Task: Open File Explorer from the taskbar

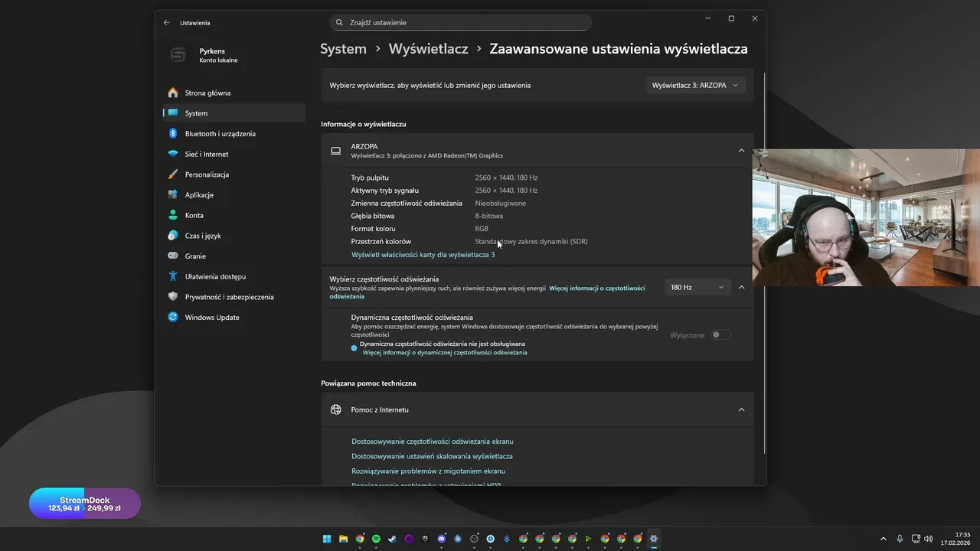Action: 344,539
